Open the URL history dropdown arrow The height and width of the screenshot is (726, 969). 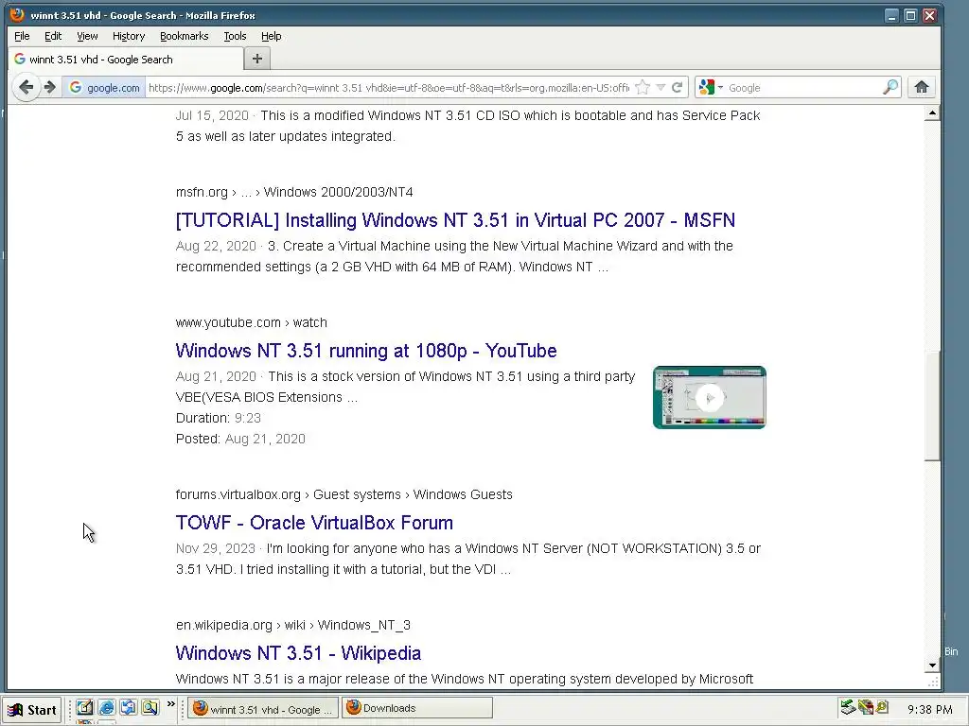[661, 88]
